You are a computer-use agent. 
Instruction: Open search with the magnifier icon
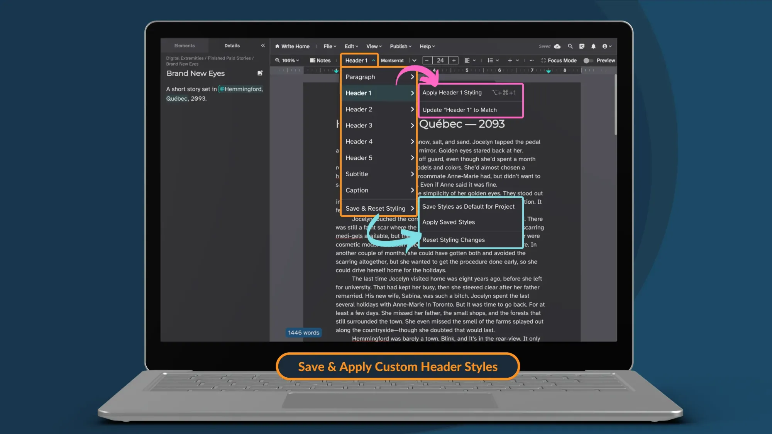coord(570,46)
